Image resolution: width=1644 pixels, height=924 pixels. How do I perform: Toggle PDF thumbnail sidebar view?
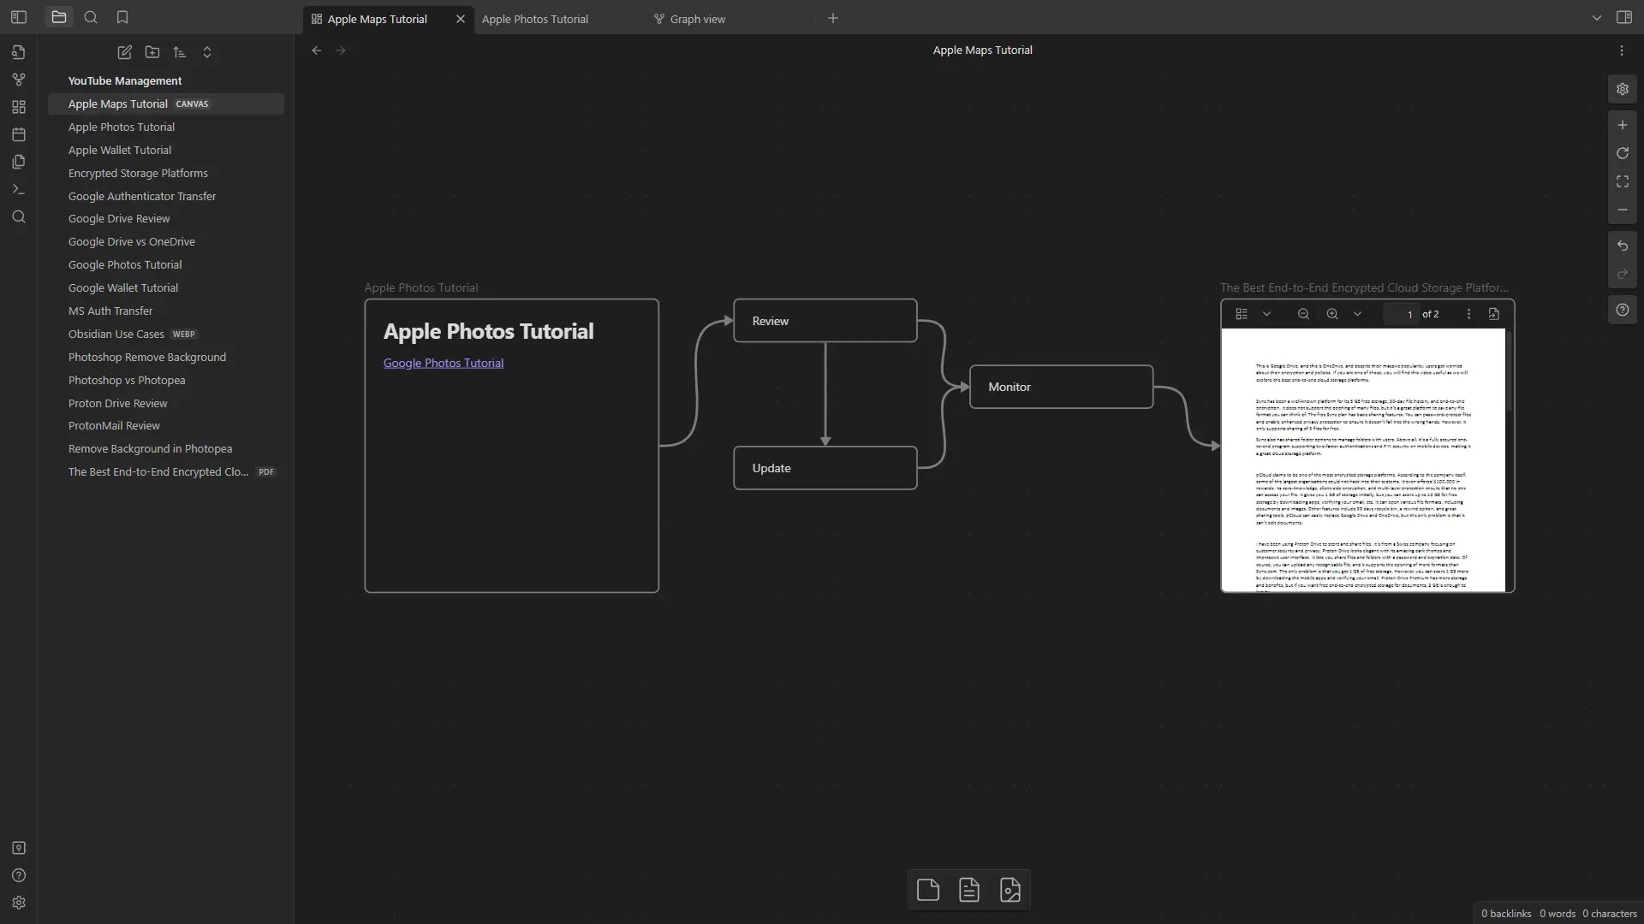[1242, 314]
